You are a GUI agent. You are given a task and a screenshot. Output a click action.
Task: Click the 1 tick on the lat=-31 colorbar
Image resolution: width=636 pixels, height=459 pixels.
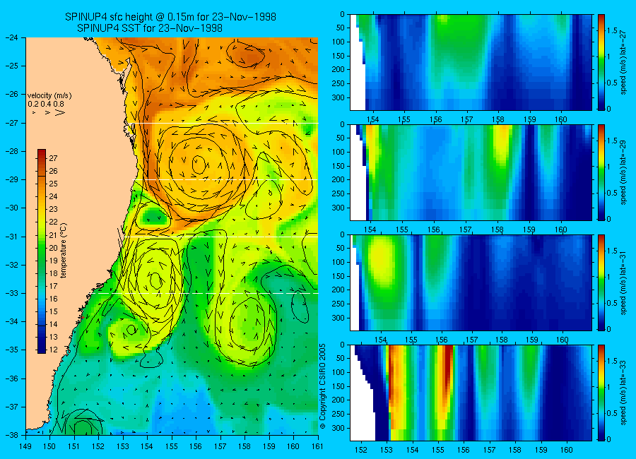click(609, 277)
